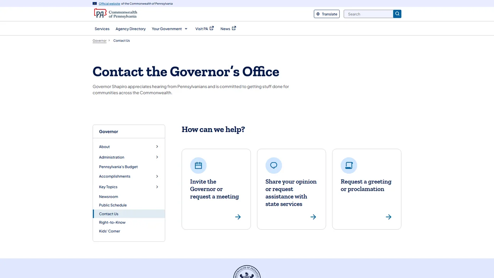Select Contact Us in the sidebar

(x=129, y=214)
